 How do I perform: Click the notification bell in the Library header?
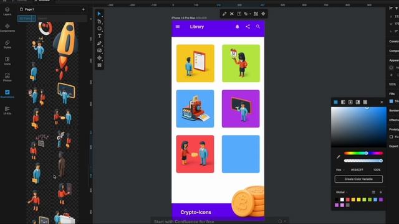point(237,27)
